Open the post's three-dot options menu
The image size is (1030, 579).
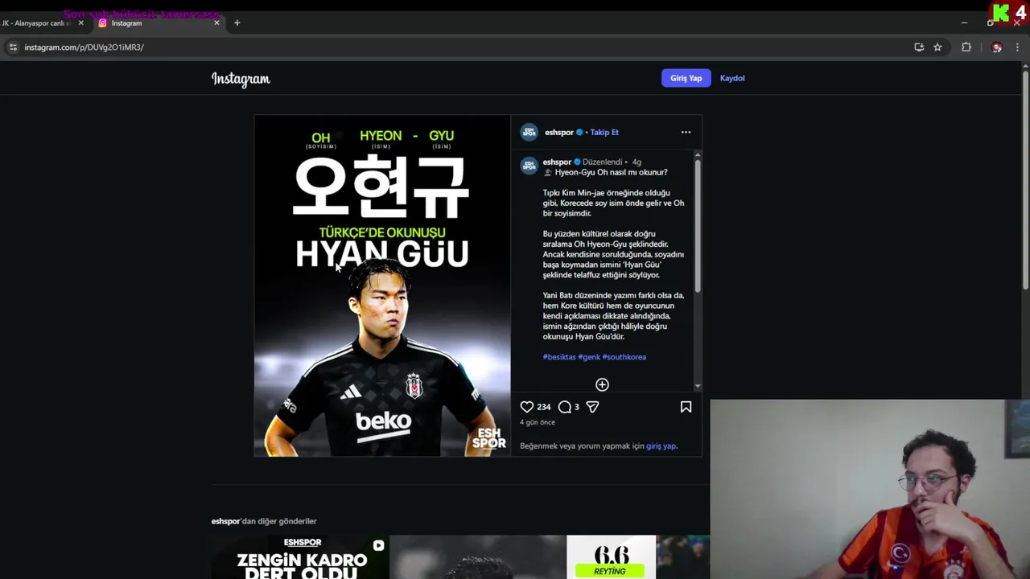tap(686, 132)
